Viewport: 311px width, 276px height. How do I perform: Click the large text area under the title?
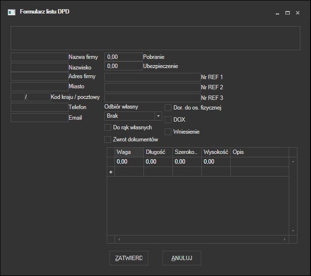[155, 38]
